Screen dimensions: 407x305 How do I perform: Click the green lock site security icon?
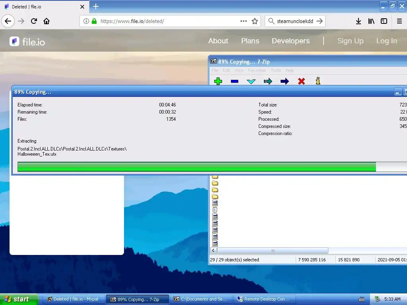pyautogui.click(x=94, y=21)
